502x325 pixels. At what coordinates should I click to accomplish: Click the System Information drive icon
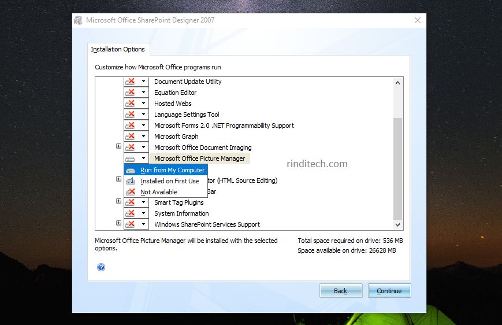click(x=131, y=213)
